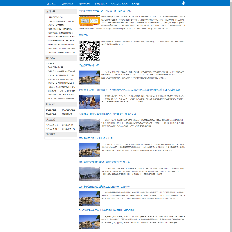Open the headline link above the orange banner

point(106,10)
